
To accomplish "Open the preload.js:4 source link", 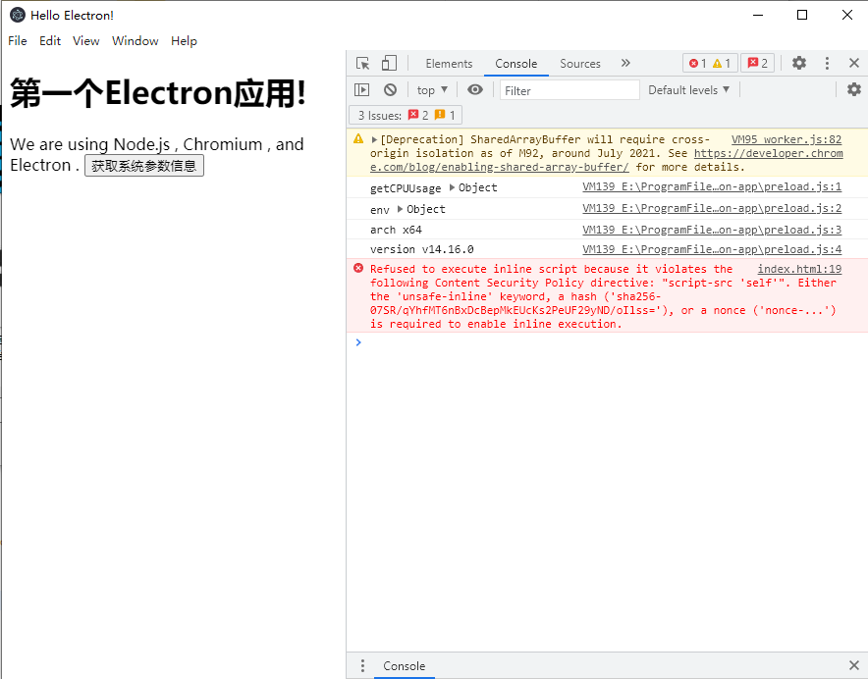I will coord(712,249).
